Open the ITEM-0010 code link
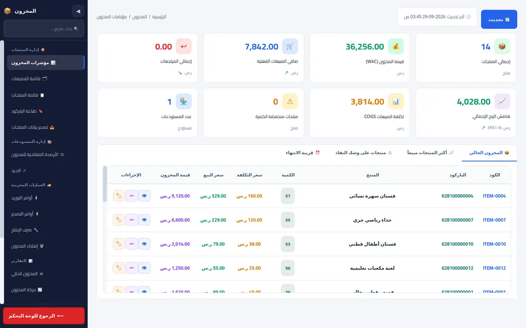 (x=494, y=244)
